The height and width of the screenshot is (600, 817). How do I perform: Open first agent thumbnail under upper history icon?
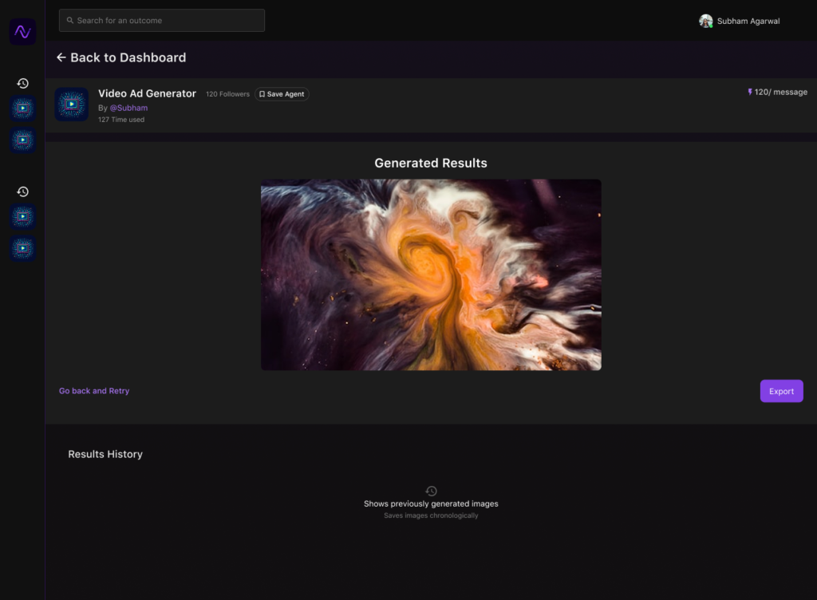pyautogui.click(x=23, y=109)
